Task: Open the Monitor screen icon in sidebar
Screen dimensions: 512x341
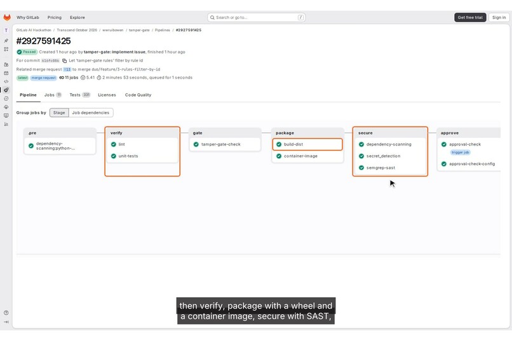Action: (x=6, y=116)
